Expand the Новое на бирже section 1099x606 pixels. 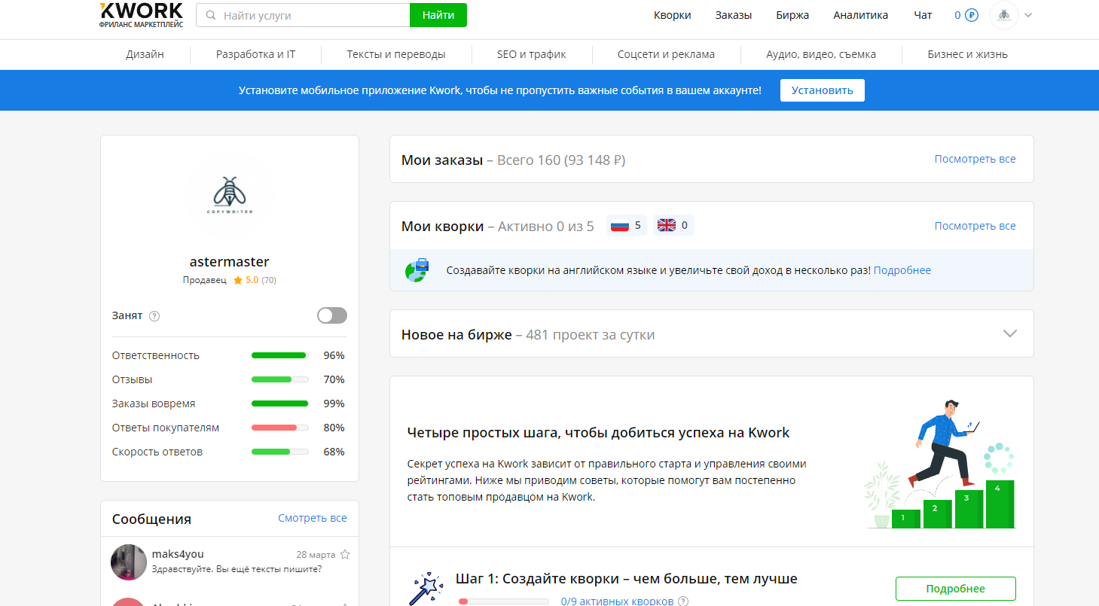(x=1010, y=333)
